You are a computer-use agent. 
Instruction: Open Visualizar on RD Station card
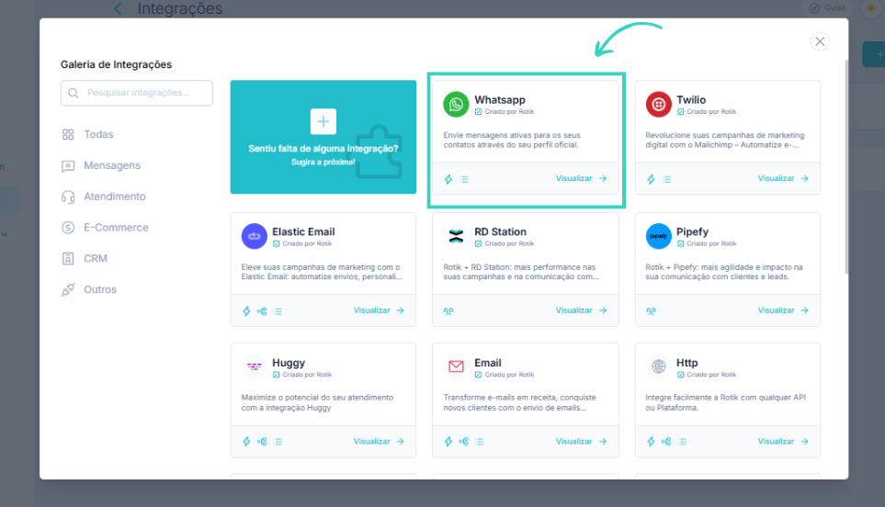pos(581,310)
